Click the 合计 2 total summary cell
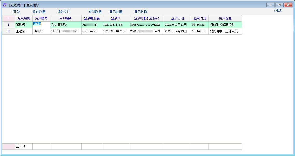The height and width of the screenshot is (156, 295). (24, 147)
